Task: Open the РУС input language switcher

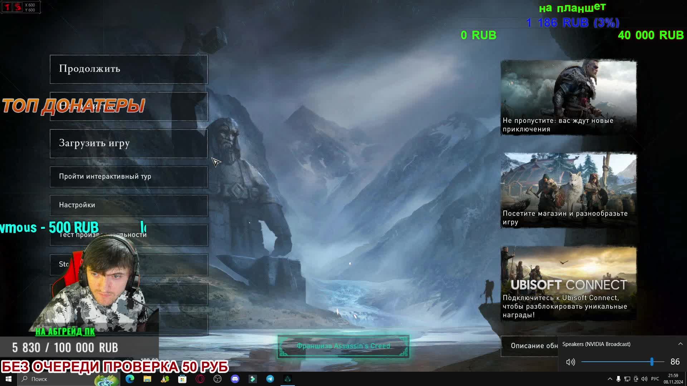Action: tap(655, 379)
